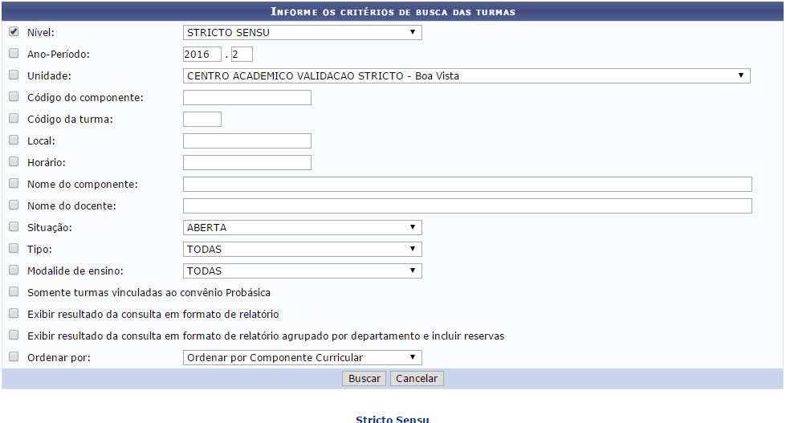Click the Stricto Sensu link

(393, 419)
